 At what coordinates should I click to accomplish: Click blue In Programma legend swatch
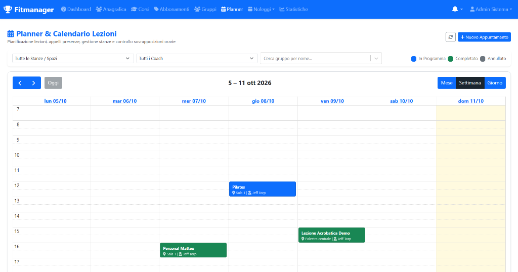tap(414, 59)
